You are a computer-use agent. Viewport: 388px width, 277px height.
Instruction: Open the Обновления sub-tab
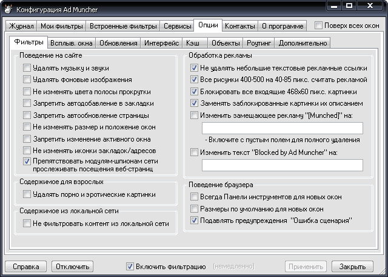[x=118, y=43]
